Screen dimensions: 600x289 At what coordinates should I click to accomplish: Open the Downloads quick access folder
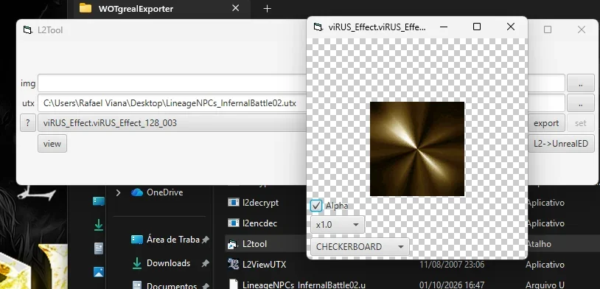[168, 263]
